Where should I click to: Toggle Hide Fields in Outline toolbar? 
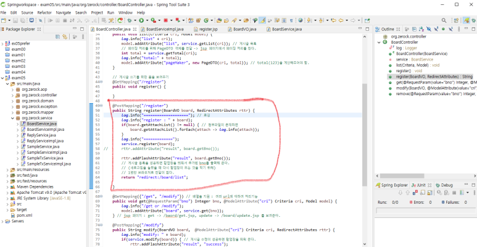tap(429, 29)
